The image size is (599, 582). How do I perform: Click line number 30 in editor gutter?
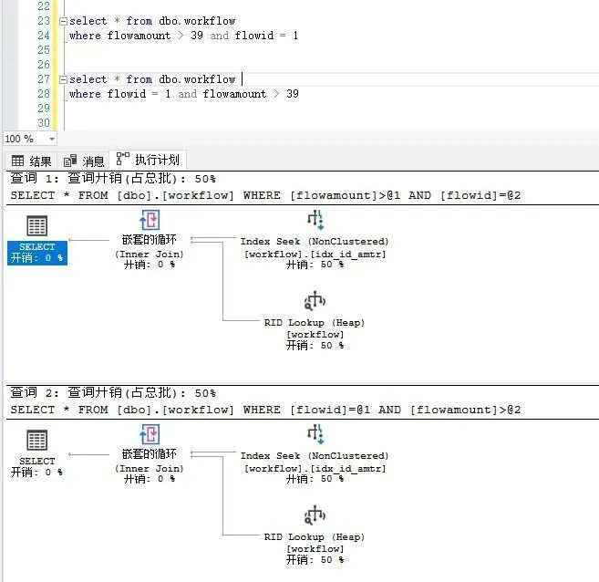(44, 123)
